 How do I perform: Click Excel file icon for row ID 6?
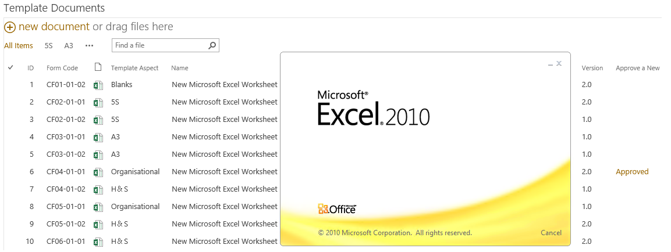98,172
